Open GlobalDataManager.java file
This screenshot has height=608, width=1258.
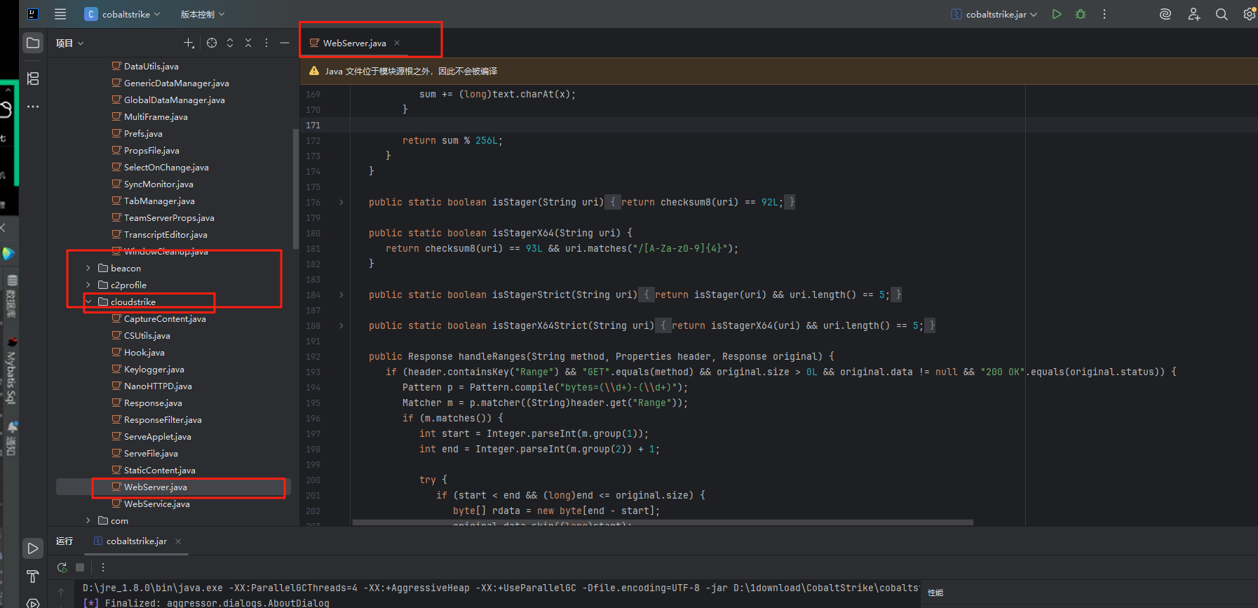coord(174,100)
